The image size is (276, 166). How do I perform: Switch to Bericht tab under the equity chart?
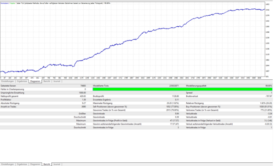[46, 81]
